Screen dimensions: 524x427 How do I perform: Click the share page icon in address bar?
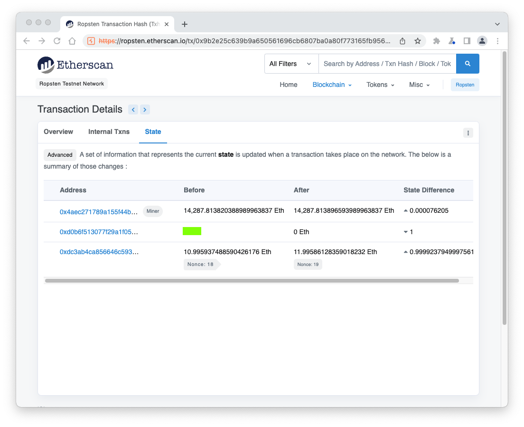coord(402,41)
